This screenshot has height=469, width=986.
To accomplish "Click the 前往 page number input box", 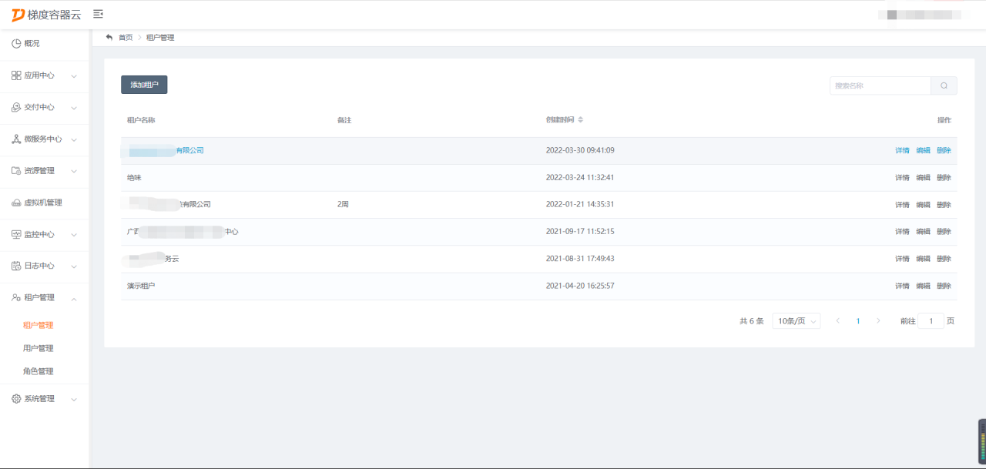I will click(x=931, y=321).
